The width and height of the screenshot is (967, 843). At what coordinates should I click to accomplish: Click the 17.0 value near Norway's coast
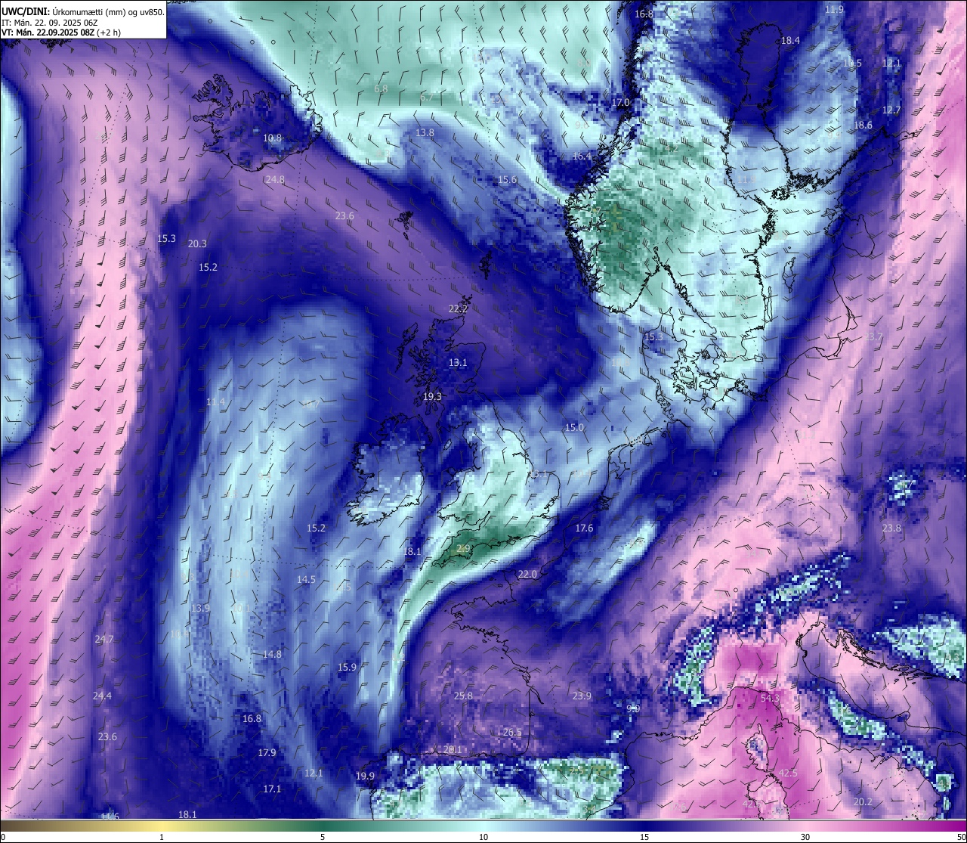pyautogui.click(x=621, y=103)
